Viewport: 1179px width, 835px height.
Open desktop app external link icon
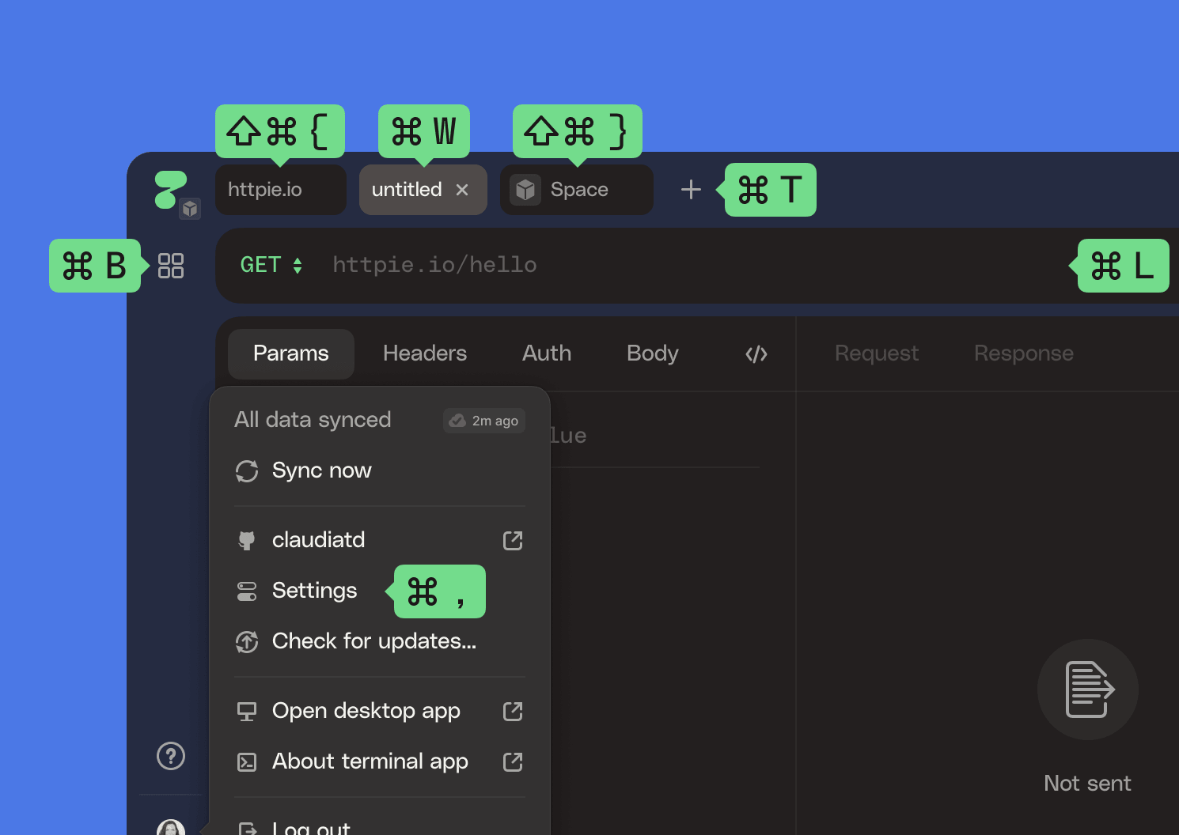point(513,712)
